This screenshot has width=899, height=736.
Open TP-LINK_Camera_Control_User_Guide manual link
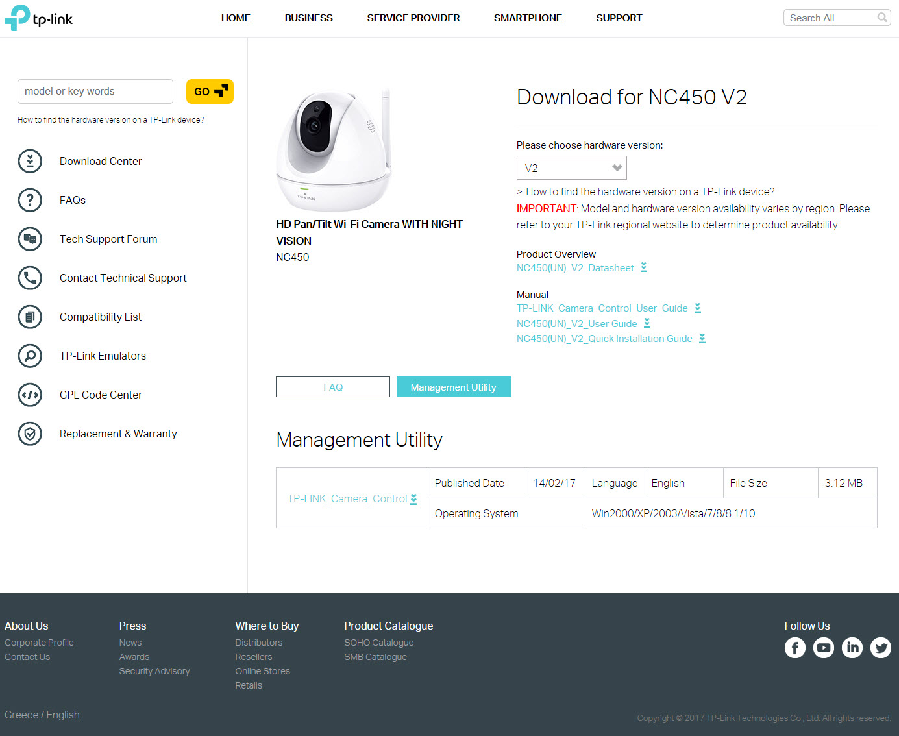tap(602, 308)
